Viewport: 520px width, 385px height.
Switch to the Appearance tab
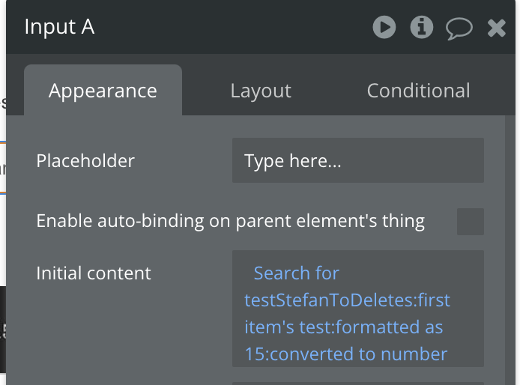(x=103, y=91)
